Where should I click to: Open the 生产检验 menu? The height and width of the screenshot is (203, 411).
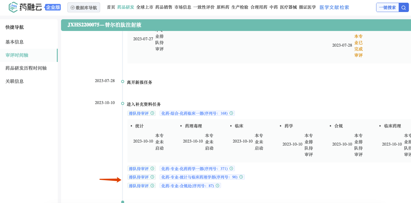240,7
